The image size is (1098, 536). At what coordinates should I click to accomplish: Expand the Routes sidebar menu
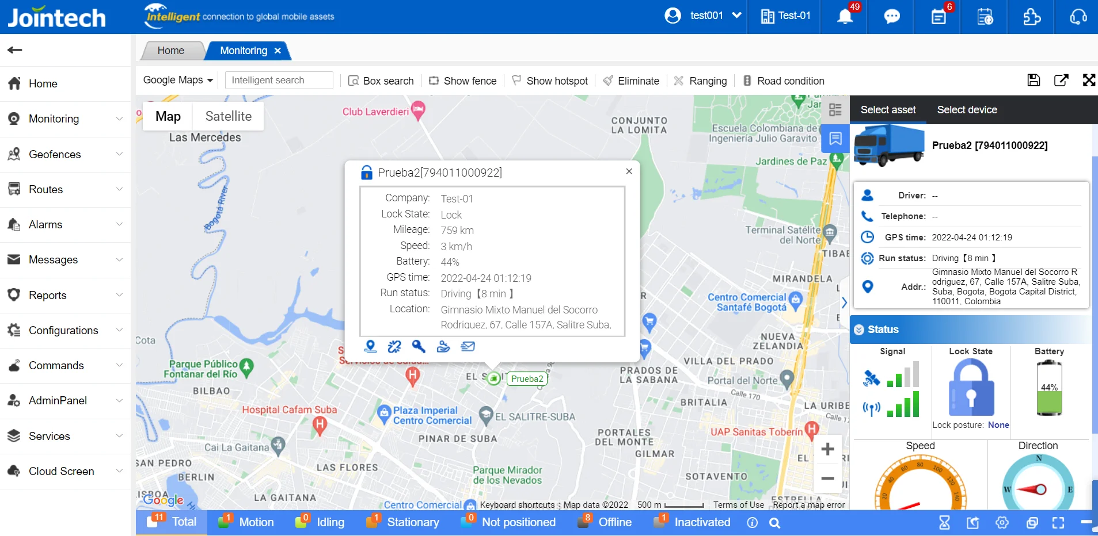click(66, 189)
